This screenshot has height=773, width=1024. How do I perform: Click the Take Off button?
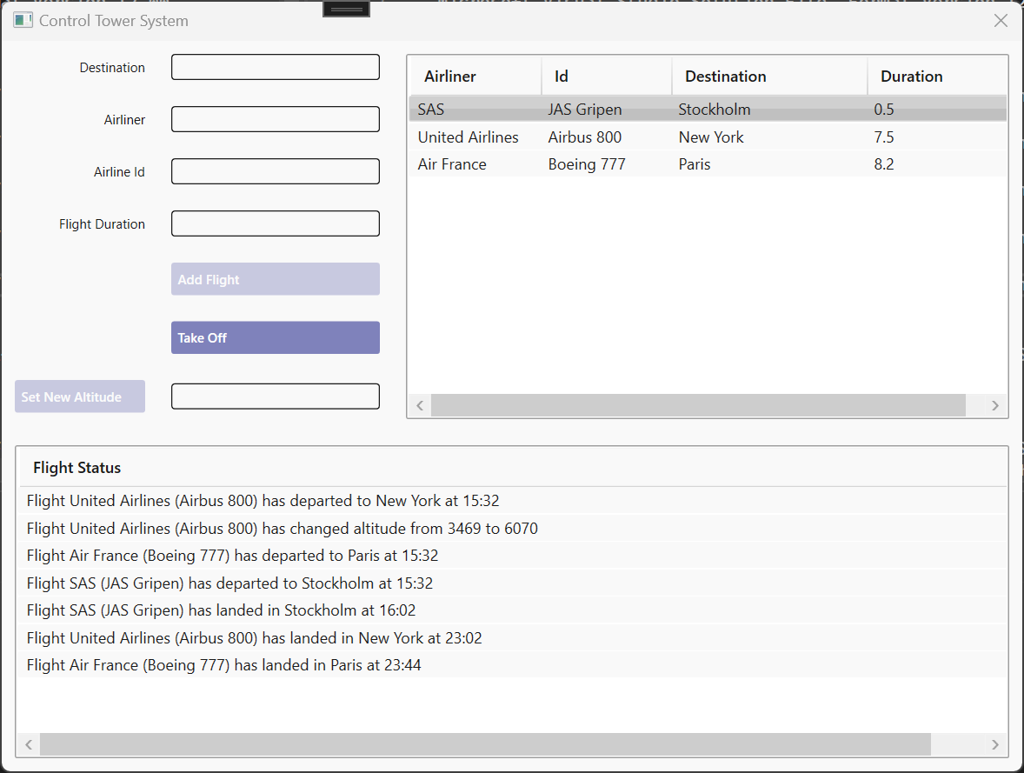pyautogui.click(x=275, y=338)
